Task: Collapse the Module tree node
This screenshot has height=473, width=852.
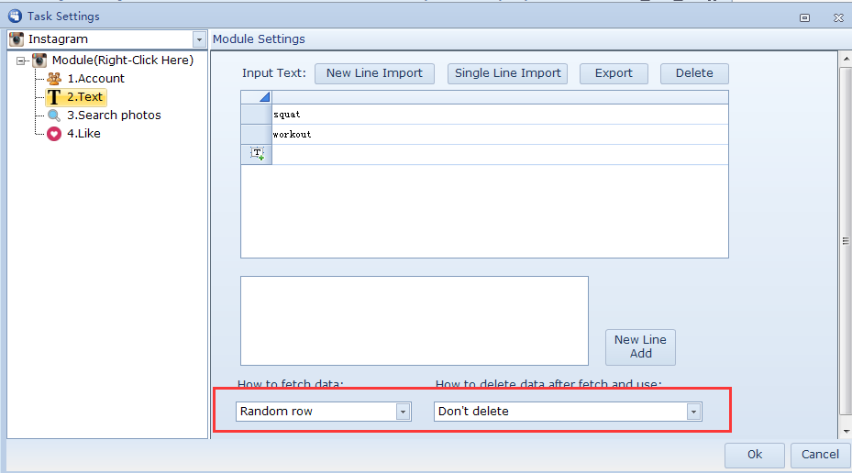Action: pos(21,60)
